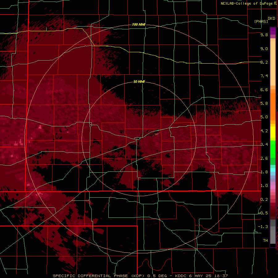The width and height of the screenshot is (278, 278).
Task: Click the 2.6 value on the color scale
Action: [x=264, y=158]
